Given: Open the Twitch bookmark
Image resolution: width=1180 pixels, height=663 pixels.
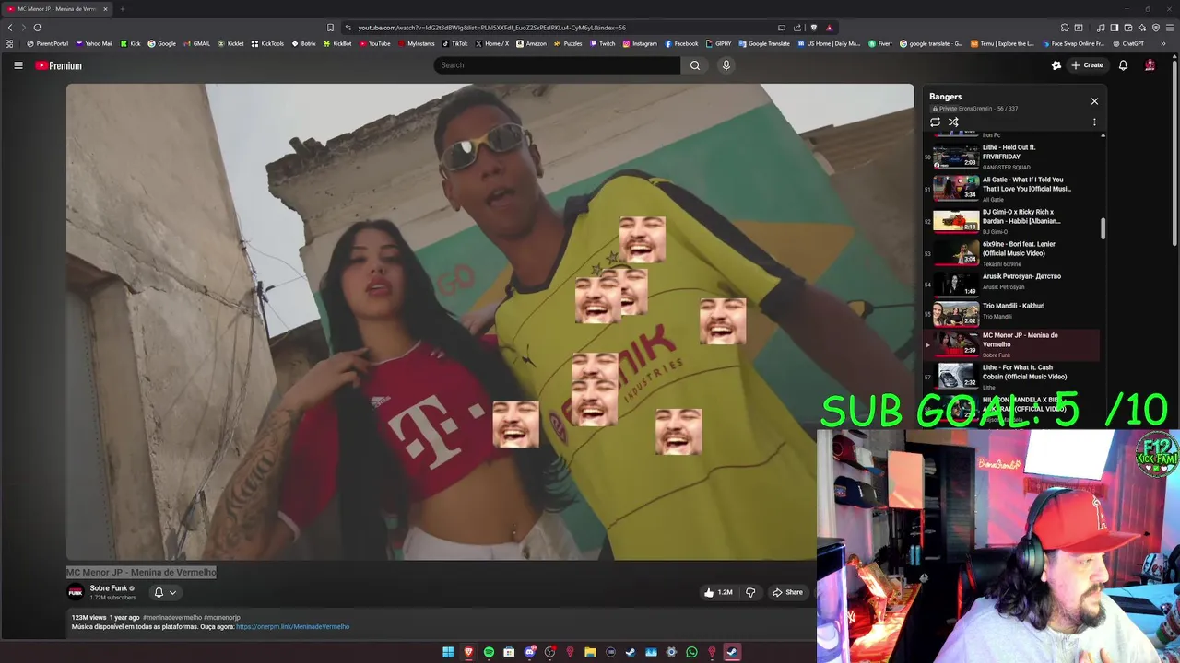Looking at the screenshot, I should 602,43.
